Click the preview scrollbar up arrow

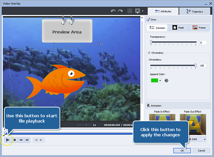(x=142, y=18)
